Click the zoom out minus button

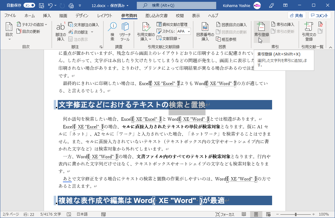[x=277, y=214]
